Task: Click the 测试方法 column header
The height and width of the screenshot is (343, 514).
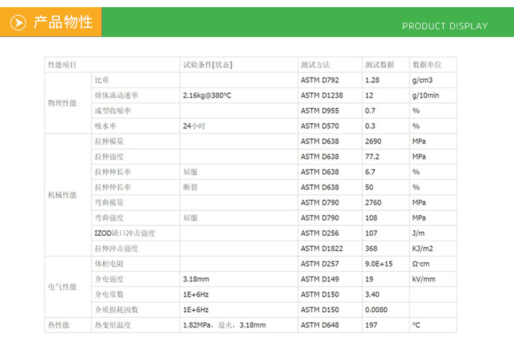Action: 330,65
